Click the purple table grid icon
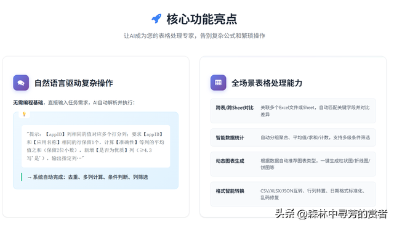 click(219, 83)
